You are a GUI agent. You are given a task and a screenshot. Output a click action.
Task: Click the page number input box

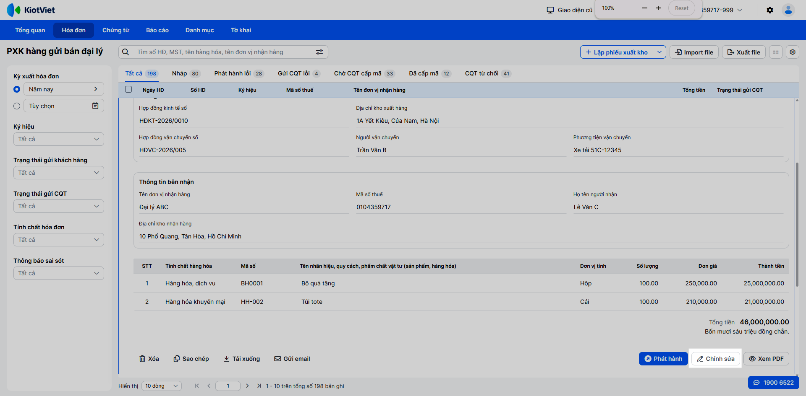(x=228, y=386)
